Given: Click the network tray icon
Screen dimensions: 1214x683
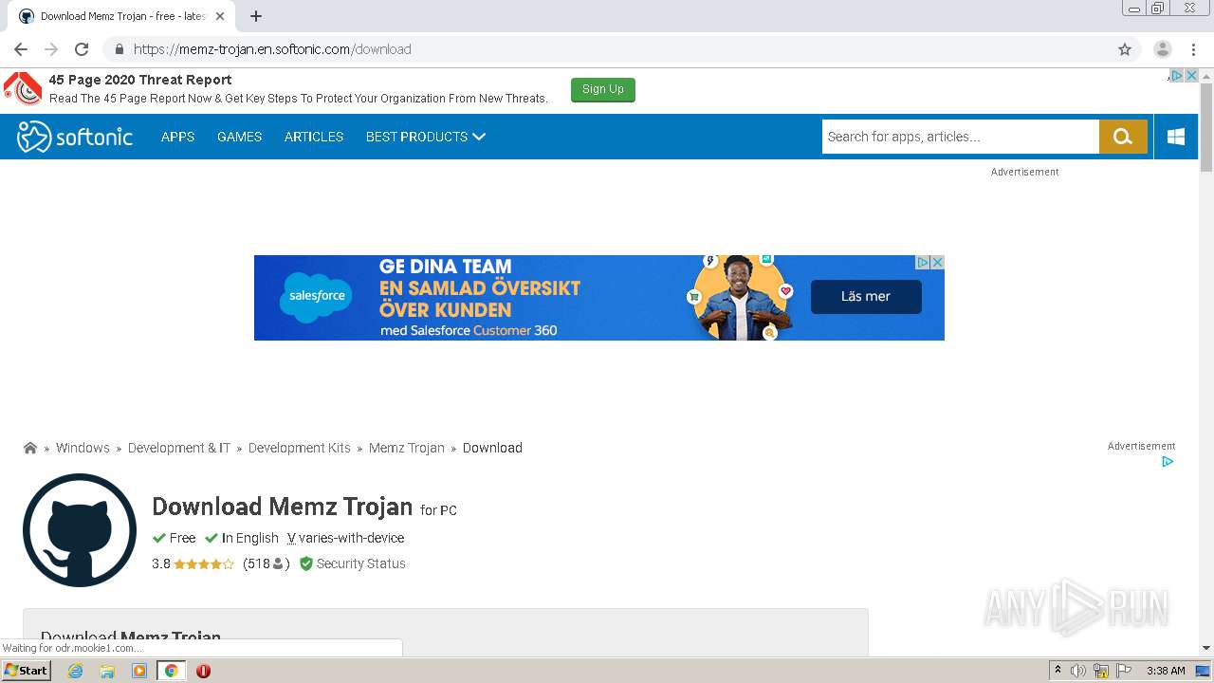Looking at the screenshot, I should (1101, 671).
